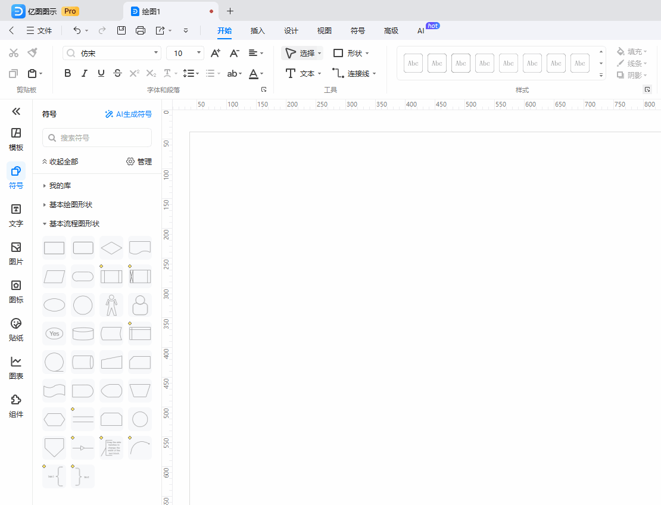The width and height of the screenshot is (661, 505).
Task: Toggle Italic text formatting
Action: pos(84,73)
